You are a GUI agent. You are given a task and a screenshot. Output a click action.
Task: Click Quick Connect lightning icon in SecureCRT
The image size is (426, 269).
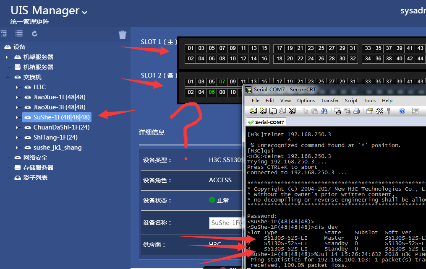pyautogui.click(x=263, y=111)
